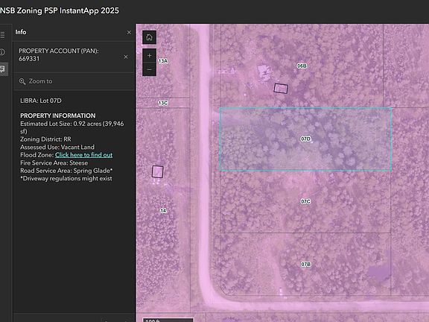Select parcel 07C on the map
The width and height of the screenshot is (429, 322).
(305, 201)
